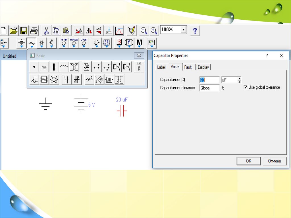This screenshot has height=218, width=291.
Task: Confirm capacitor settings with OK
Action: pyautogui.click(x=248, y=161)
